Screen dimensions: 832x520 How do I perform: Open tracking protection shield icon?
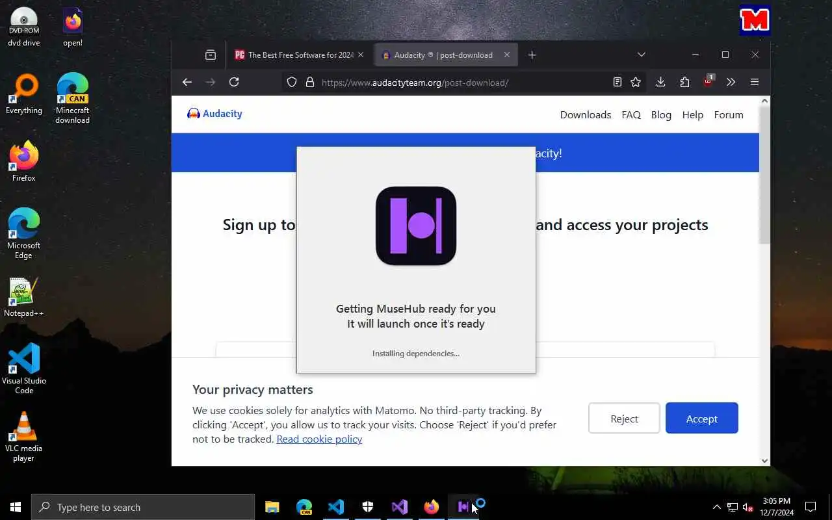[292, 83]
